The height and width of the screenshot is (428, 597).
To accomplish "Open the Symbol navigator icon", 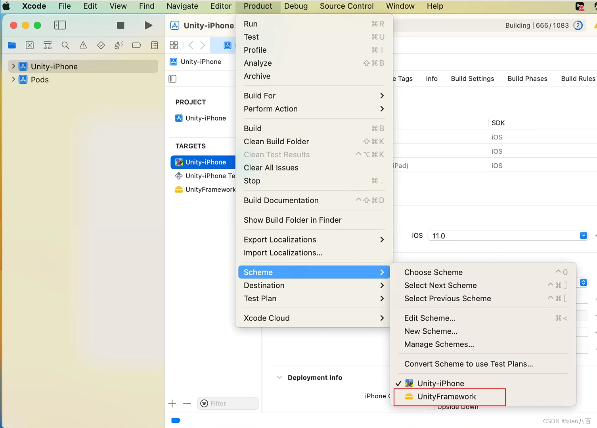I will click(x=48, y=45).
